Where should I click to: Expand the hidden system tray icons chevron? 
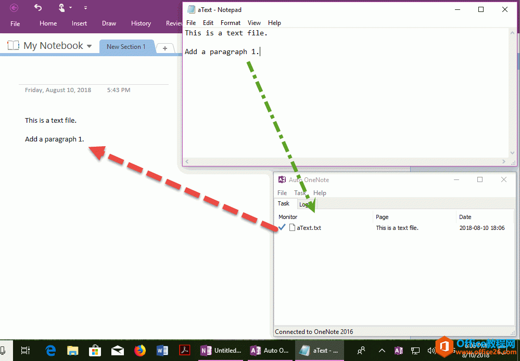(382, 350)
